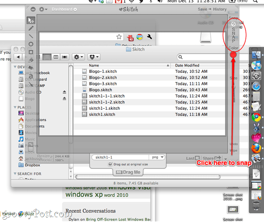Viewport: 264px width, 222px height.
Task: Open the pink heart Skitch Dock icon
Action: pos(256,138)
